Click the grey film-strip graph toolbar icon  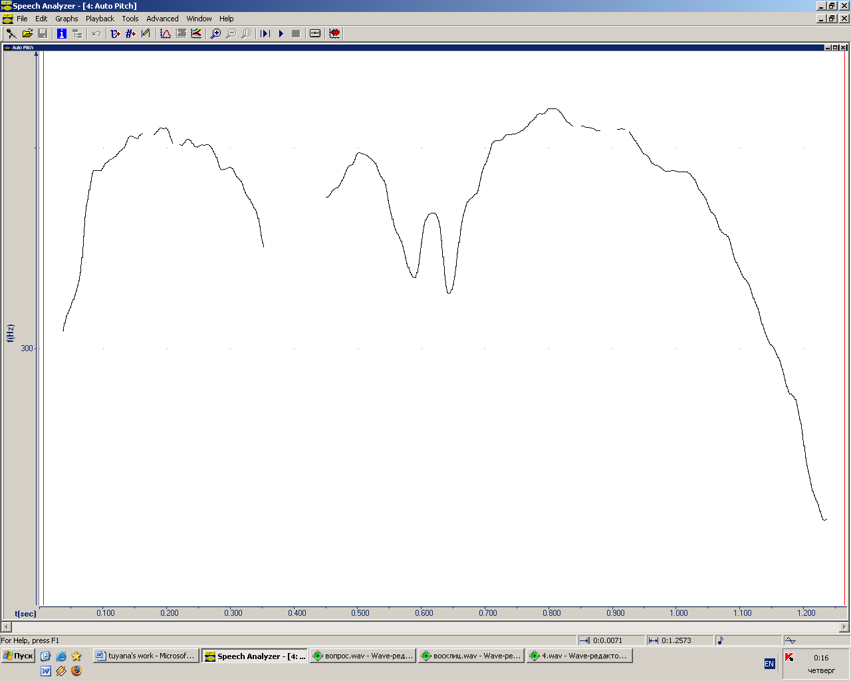pyautogui.click(x=181, y=33)
